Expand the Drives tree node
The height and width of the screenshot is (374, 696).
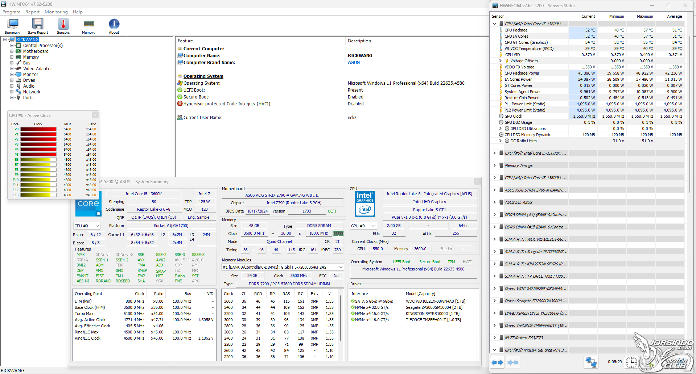coord(12,80)
